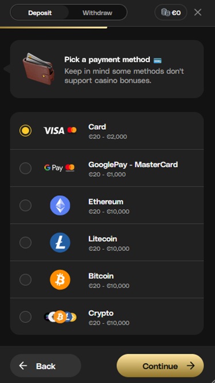Pick the Bitcoin radio button
Screen dimensions: 215x383
pos(25,280)
